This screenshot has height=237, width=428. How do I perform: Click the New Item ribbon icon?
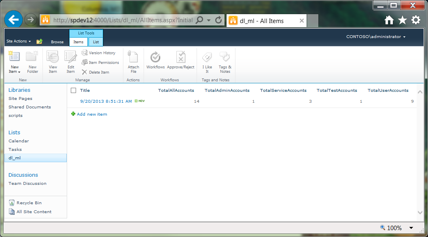(x=14, y=57)
